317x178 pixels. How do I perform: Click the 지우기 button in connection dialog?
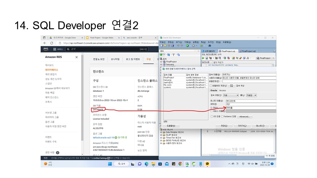(x=242, y=126)
